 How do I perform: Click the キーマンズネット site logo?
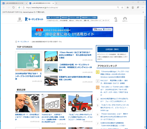34,19
